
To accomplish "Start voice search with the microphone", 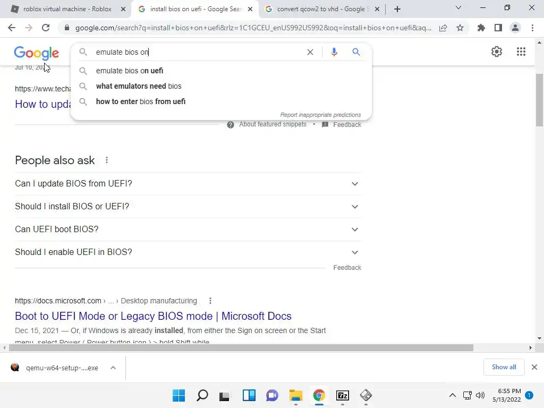I will [x=334, y=52].
